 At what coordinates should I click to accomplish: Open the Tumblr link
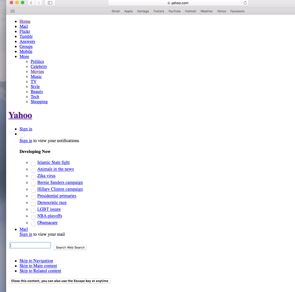[26, 36]
